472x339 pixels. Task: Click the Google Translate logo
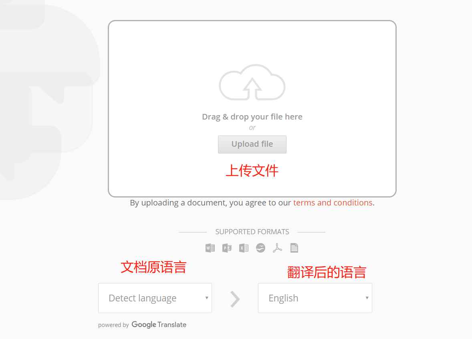159,325
